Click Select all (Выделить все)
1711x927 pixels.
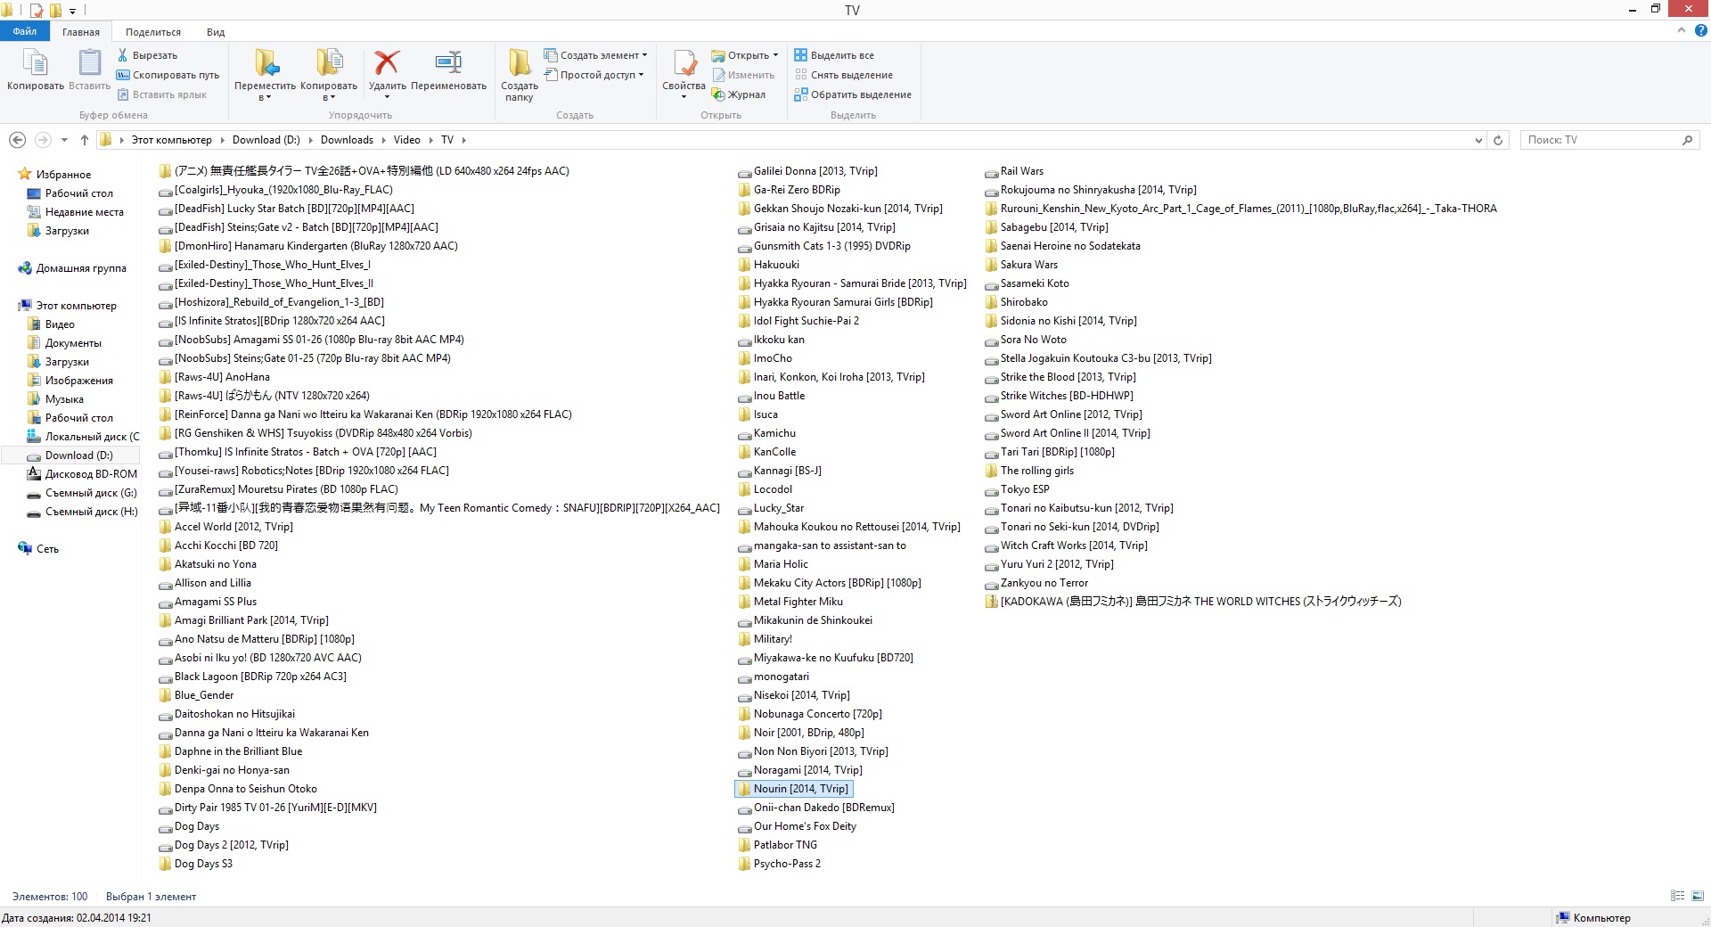[834, 55]
